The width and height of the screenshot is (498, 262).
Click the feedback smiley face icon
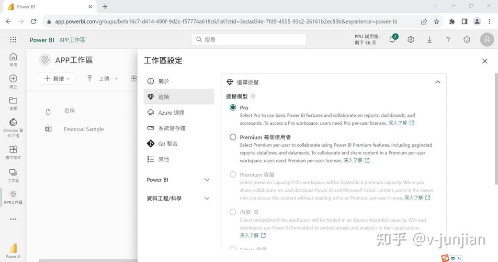tap(467, 40)
